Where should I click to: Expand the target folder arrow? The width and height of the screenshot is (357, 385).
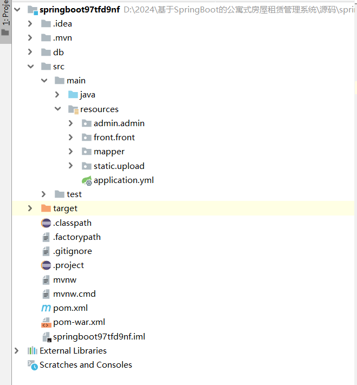click(30, 208)
